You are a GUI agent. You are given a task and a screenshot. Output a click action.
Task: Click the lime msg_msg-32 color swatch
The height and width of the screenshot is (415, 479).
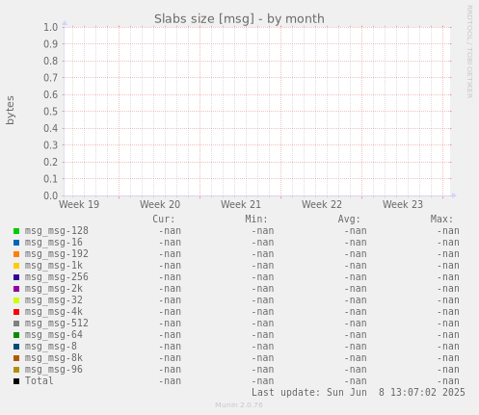click(x=16, y=300)
